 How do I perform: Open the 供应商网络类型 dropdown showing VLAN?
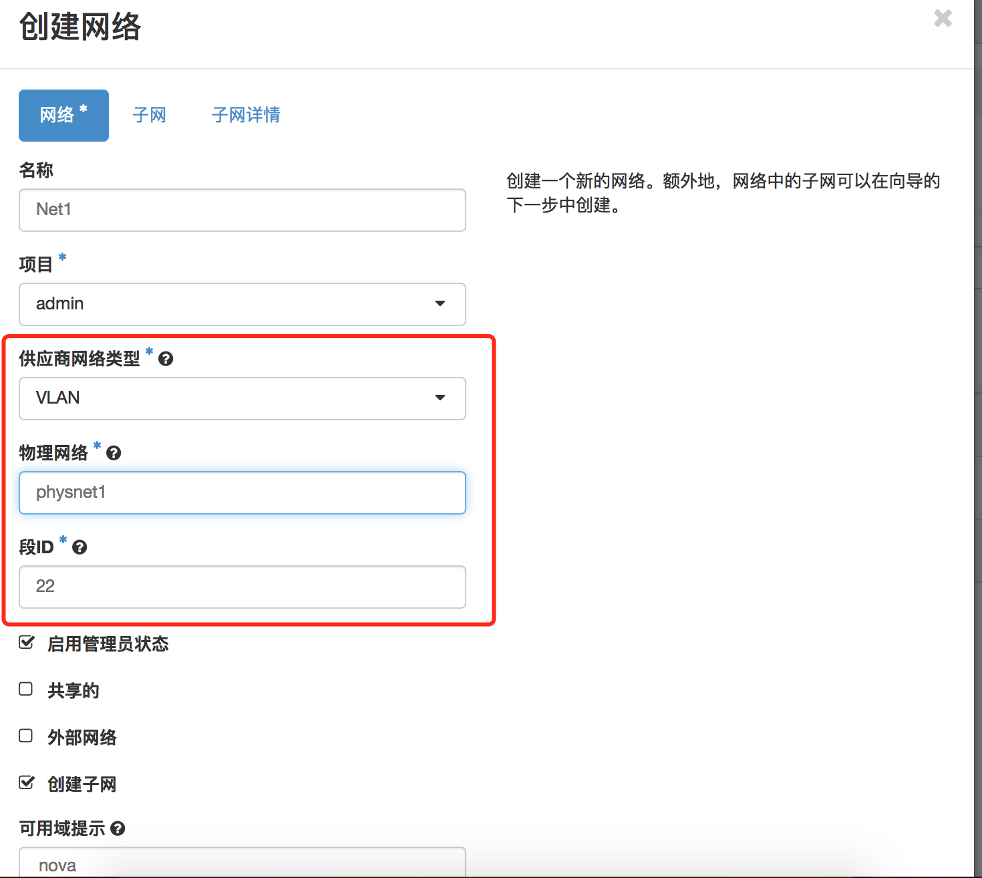pos(242,398)
